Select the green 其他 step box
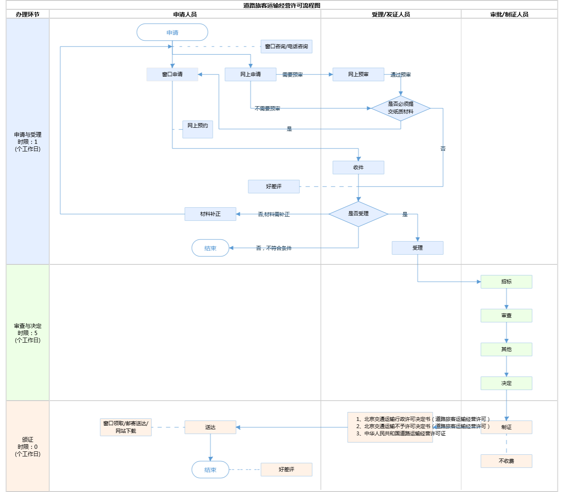The image size is (571, 492). click(506, 349)
